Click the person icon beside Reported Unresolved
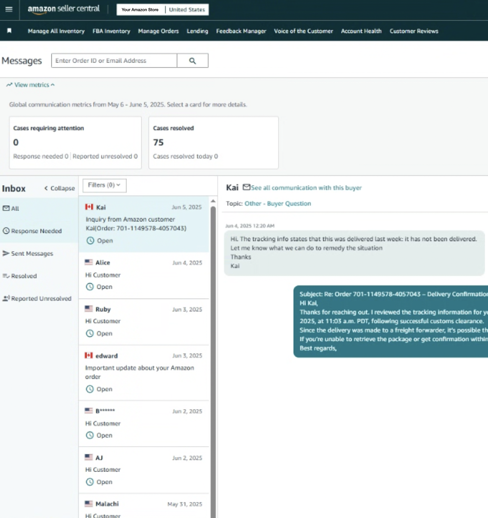Screen dimensions: 488x518 6,298
